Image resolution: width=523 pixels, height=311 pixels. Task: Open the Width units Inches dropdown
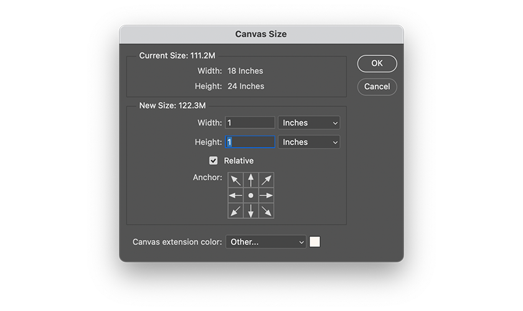pyautogui.click(x=309, y=123)
